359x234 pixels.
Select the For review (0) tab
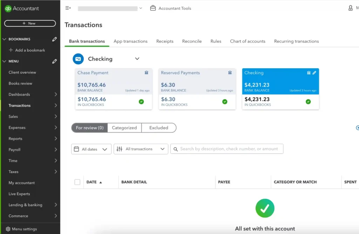(x=89, y=128)
